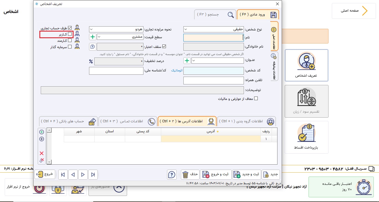This screenshot has height=202, width=379.
Task: Click into کد/شناسه ملی field
Action: coord(116,71)
